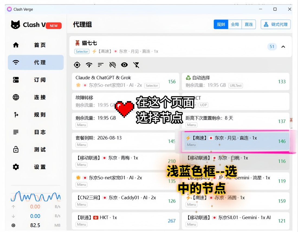The height and width of the screenshot is (232, 298).
Task: Click the server stack icon beside 订阅
Action: (x=16, y=80)
